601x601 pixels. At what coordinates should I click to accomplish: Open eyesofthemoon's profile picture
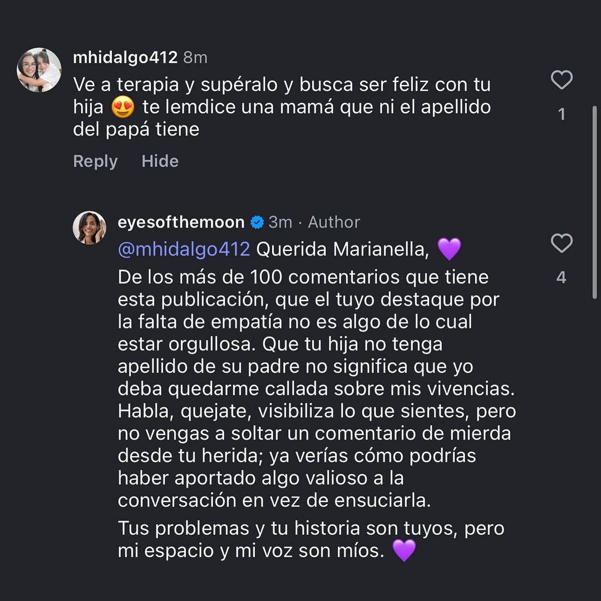coord(89,228)
